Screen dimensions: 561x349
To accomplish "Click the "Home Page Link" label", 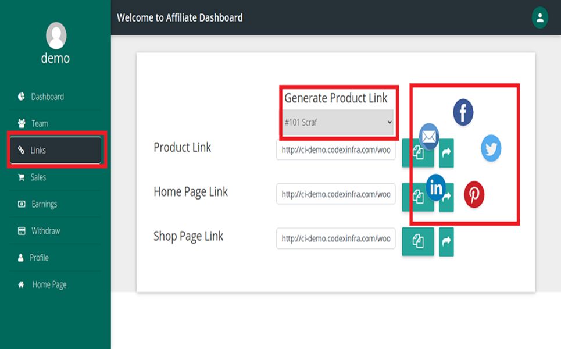I will (191, 192).
